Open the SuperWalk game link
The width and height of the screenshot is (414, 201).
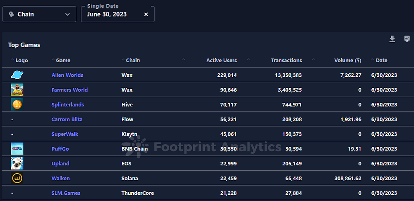[x=65, y=134]
